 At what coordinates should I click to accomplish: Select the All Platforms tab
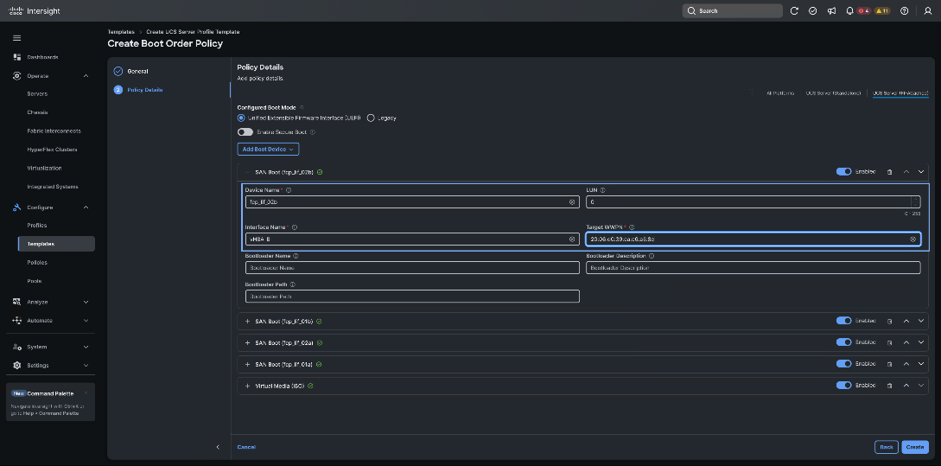(780, 93)
